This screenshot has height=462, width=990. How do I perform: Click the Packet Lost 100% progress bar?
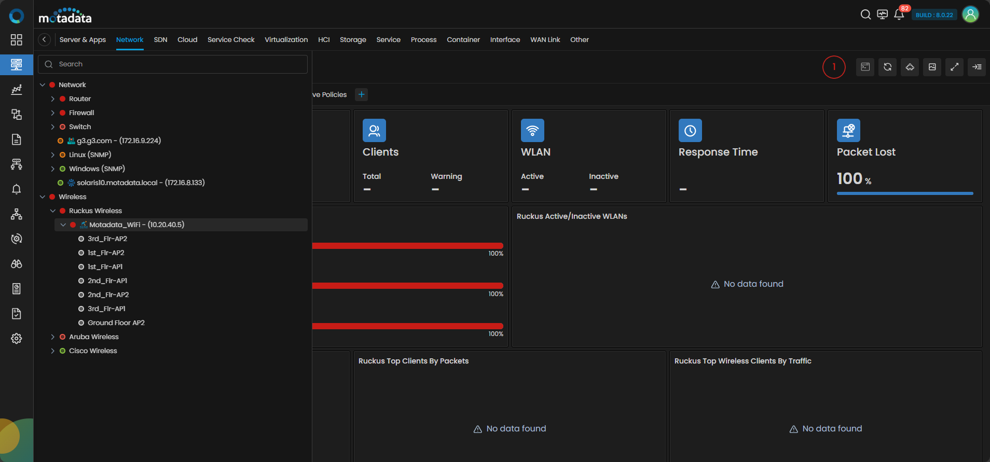904,193
